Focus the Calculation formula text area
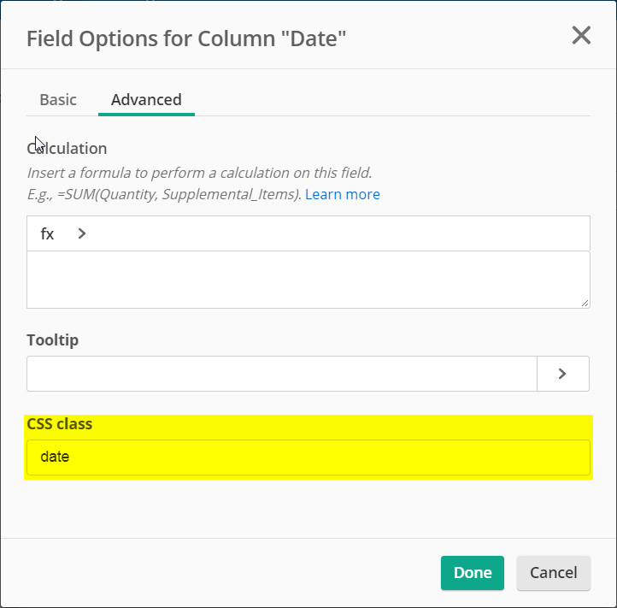Image resolution: width=617 pixels, height=608 pixels. click(308, 280)
